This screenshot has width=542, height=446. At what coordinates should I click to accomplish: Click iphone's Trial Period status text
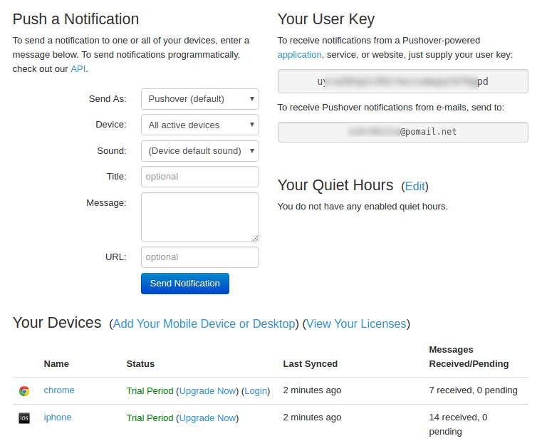coord(150,418)
